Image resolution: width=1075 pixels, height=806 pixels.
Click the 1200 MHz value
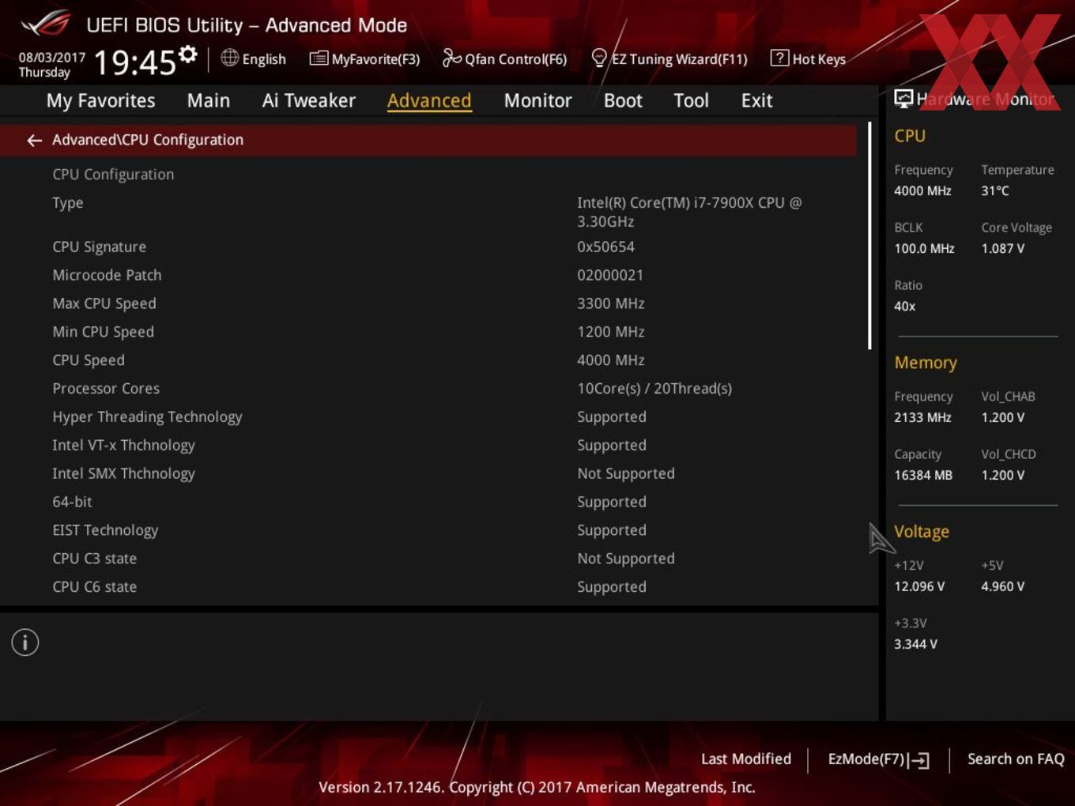[x=610, y=332]
